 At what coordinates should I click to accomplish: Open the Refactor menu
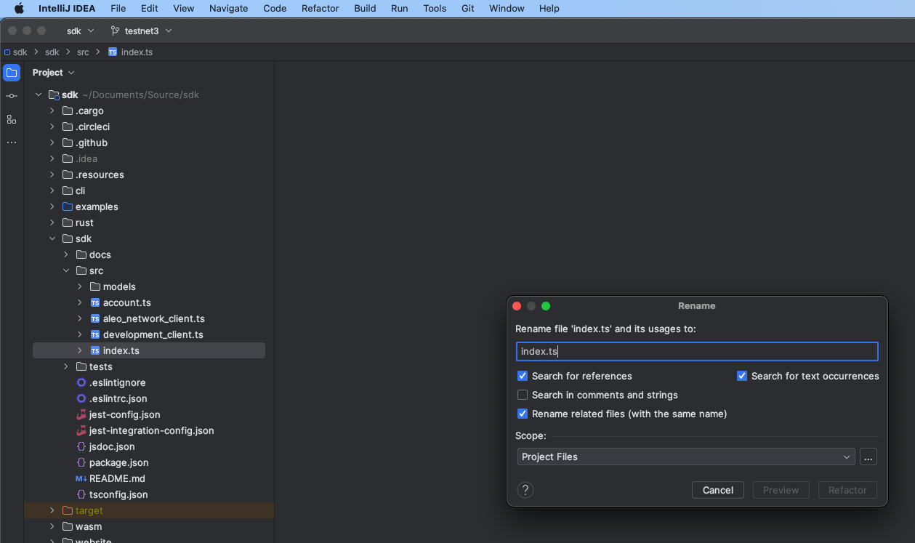tap(320, 8)
